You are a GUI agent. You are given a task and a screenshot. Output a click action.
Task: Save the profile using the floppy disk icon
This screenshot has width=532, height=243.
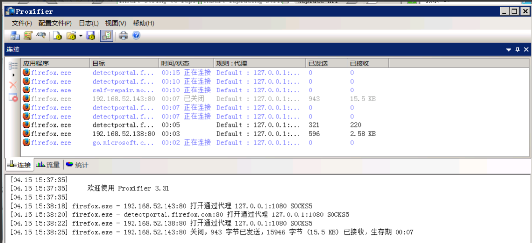point(90,35)
